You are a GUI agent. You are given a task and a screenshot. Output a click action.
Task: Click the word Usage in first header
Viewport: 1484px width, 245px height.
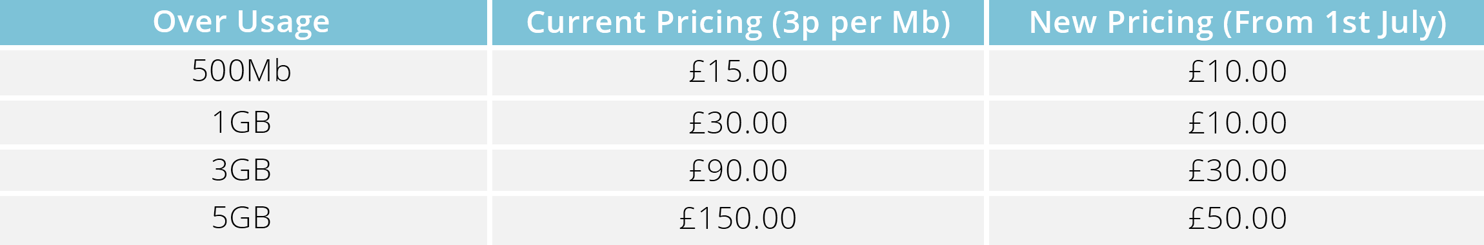pyautogui.click(x=283, y=24)
